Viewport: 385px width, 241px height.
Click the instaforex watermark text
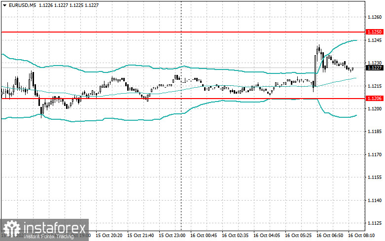pos(55,228)
